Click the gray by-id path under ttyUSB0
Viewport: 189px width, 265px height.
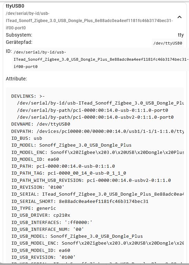coord(90,21)
